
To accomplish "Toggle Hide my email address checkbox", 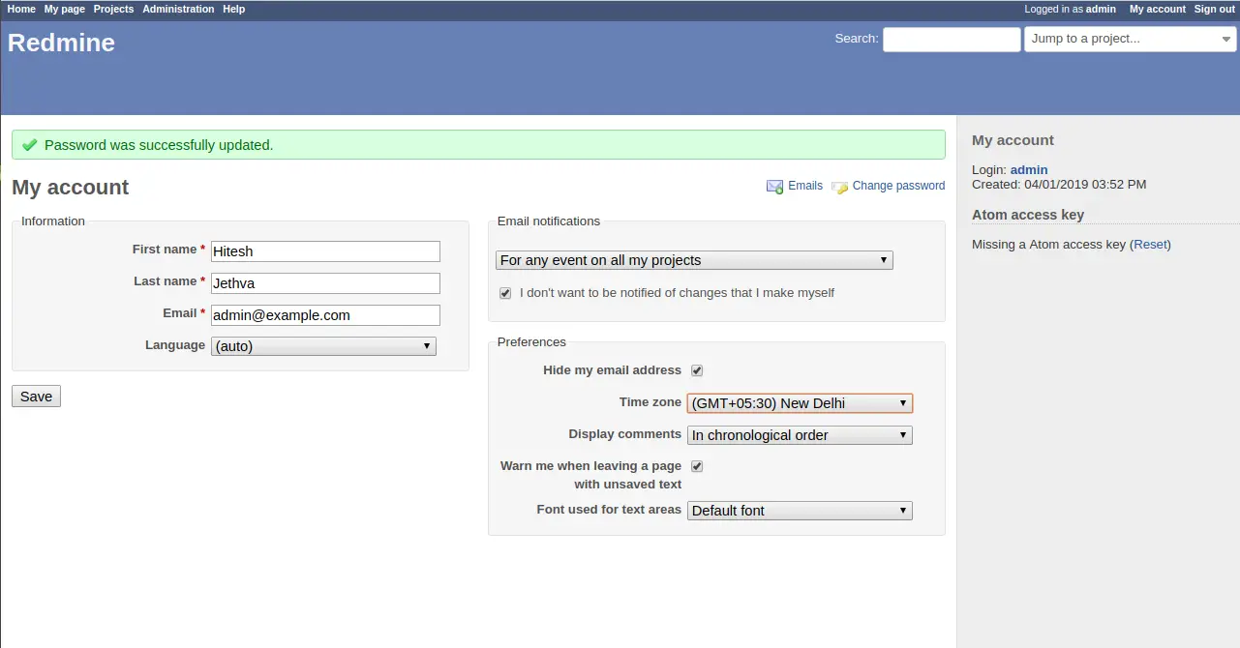I will [697, 370].
